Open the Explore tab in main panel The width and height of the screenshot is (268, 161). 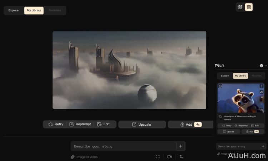pos(14,10)
